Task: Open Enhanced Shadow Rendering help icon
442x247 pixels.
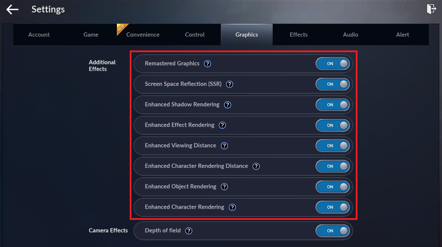Action: click(227, 105)
